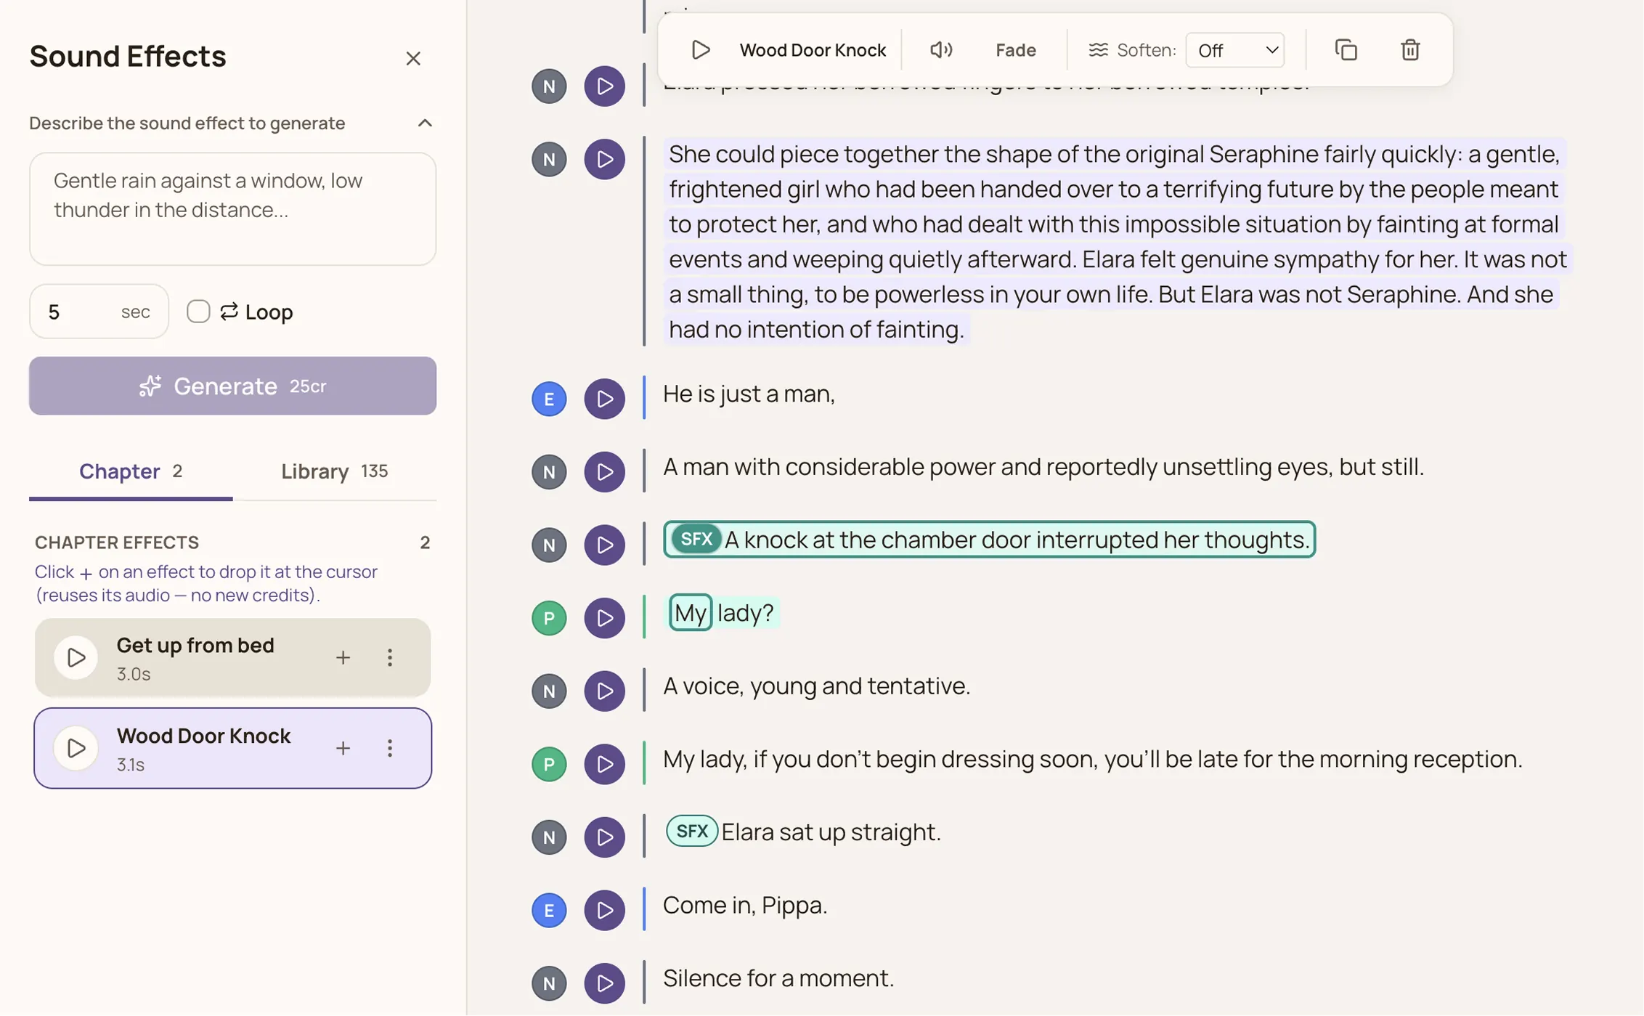Enable the Loop checkbox
The height and width of the screenshot is (1016, 1644).
click(198, 311)
